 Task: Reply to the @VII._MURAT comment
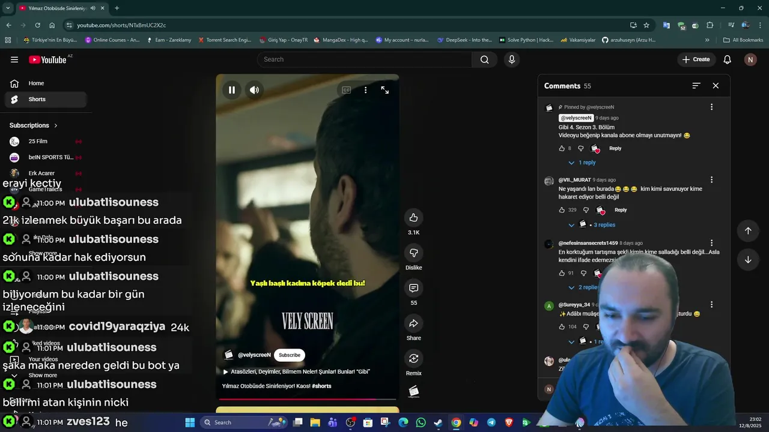(621, 210)
